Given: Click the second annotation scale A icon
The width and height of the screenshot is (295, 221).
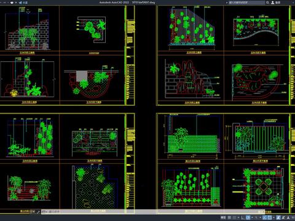Looking at the screenshot, I should coord(283,217).
